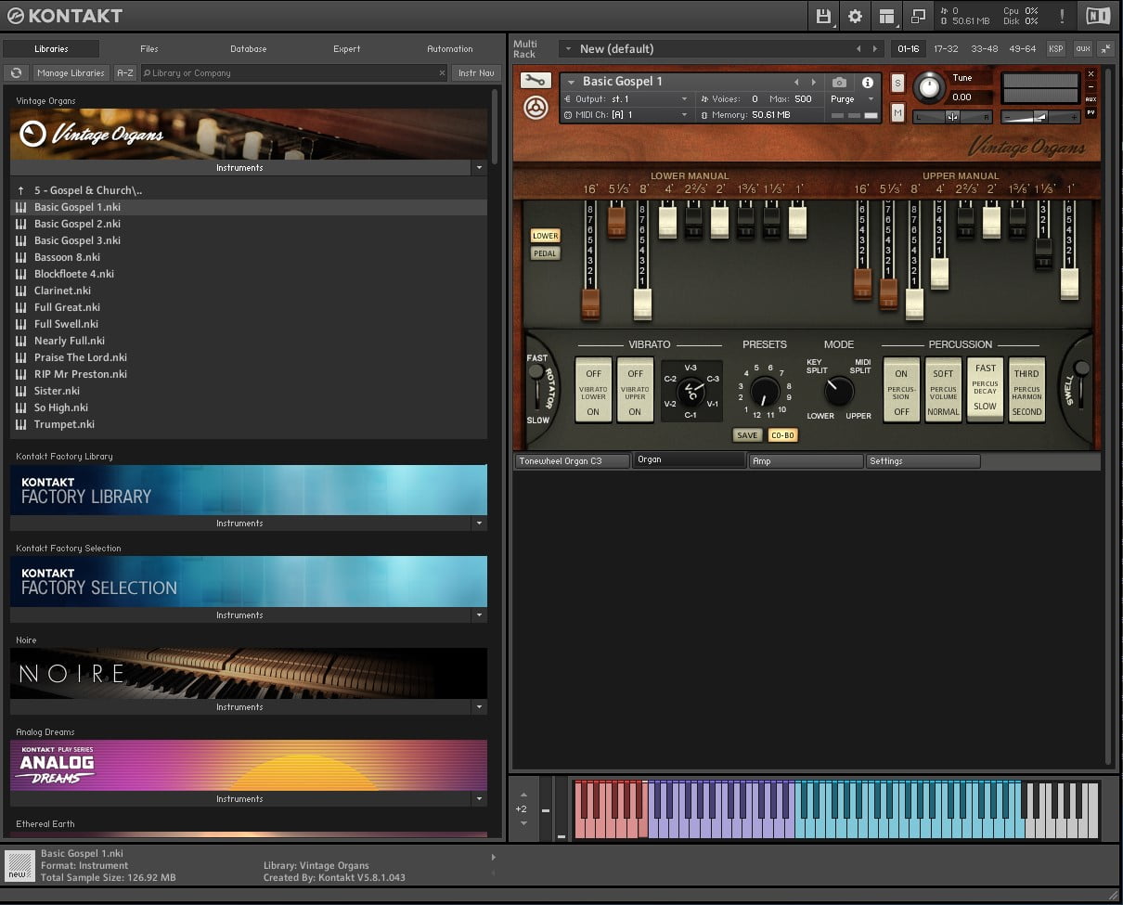Toggle Percussion Harmonic third/second switch

pos(1026,390)
